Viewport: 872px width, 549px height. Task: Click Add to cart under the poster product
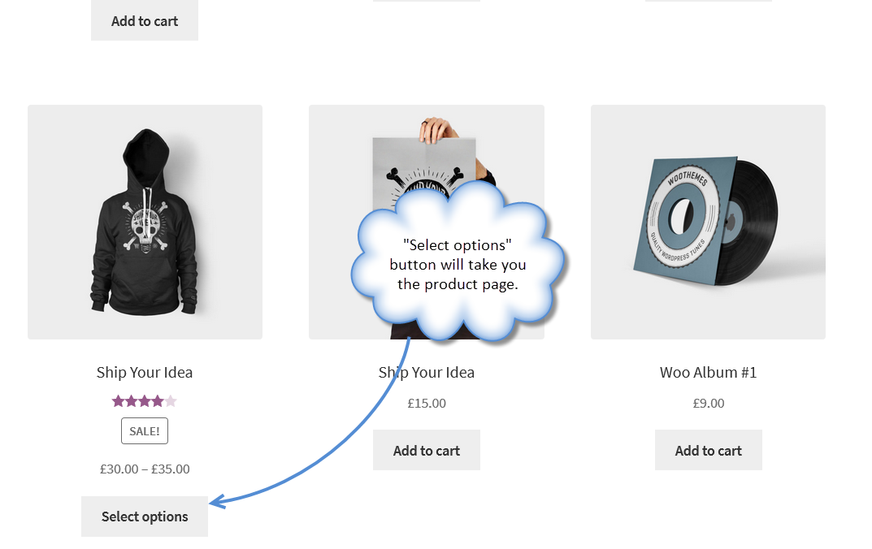tap(426, 449)
